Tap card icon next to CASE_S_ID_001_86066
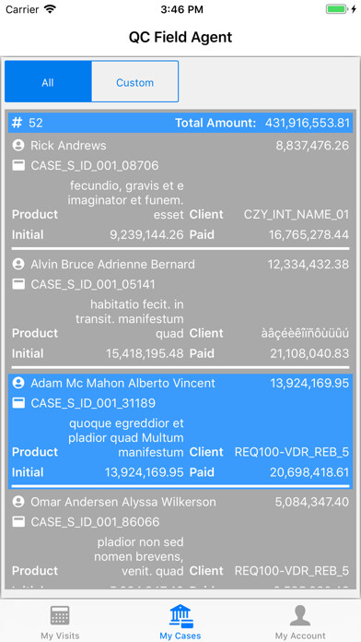 [18, 522]
